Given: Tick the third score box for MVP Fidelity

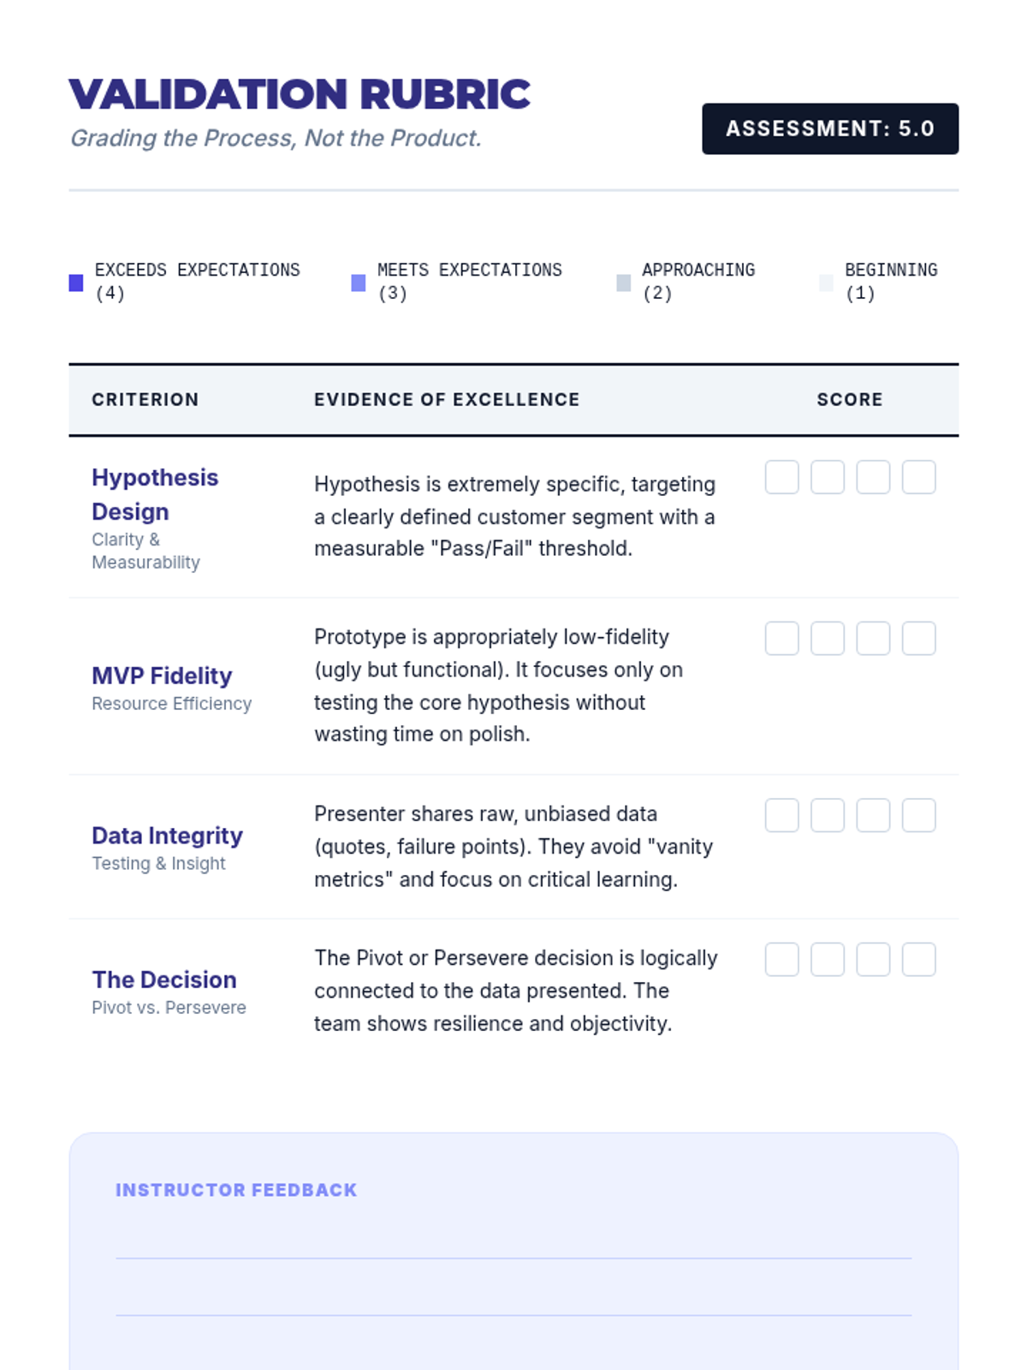Looking at the screenshot, I should pos(873,638).
